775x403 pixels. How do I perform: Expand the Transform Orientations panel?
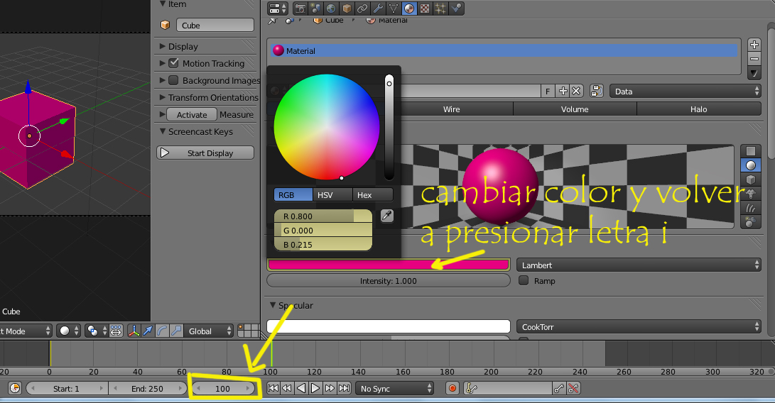tap(163, 97)
